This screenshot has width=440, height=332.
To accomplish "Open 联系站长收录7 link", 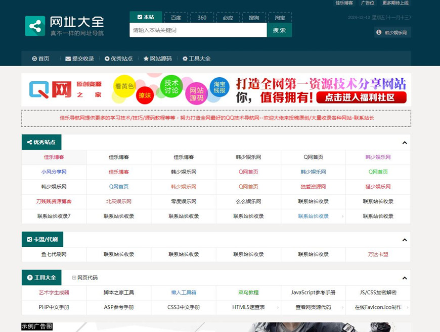I will pyautogui.click(x=54, y=216).
